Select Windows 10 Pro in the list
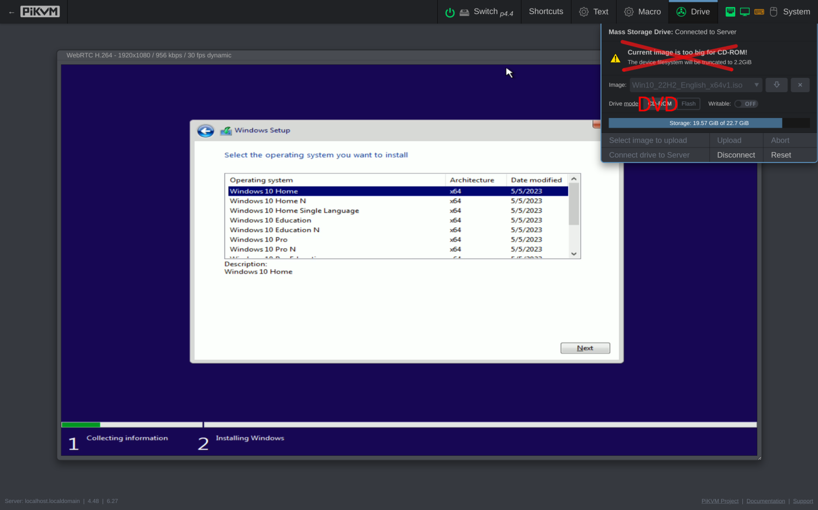Viewport: 818px width, 510px height. point(258,240)
